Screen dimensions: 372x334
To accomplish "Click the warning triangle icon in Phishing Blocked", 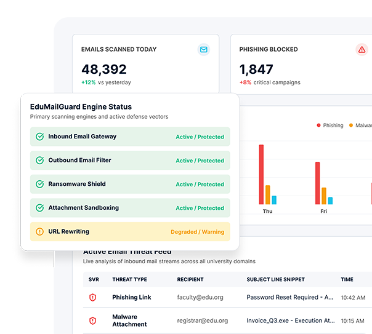I will [362, 49].
